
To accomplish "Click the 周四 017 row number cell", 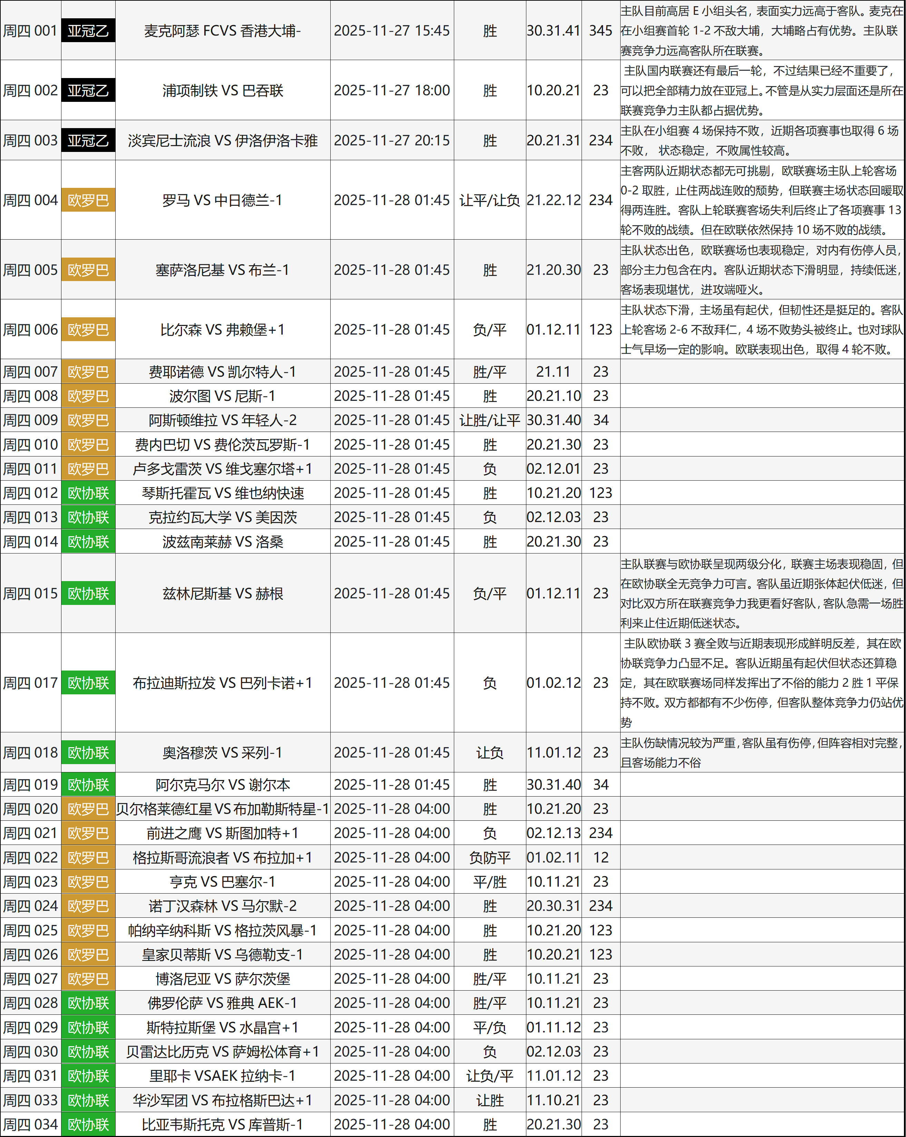I will (31, 683).
